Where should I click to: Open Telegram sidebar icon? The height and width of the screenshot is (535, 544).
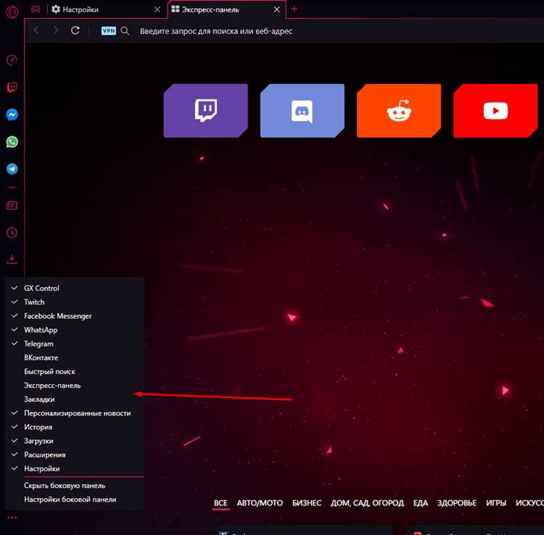point(12,169)
